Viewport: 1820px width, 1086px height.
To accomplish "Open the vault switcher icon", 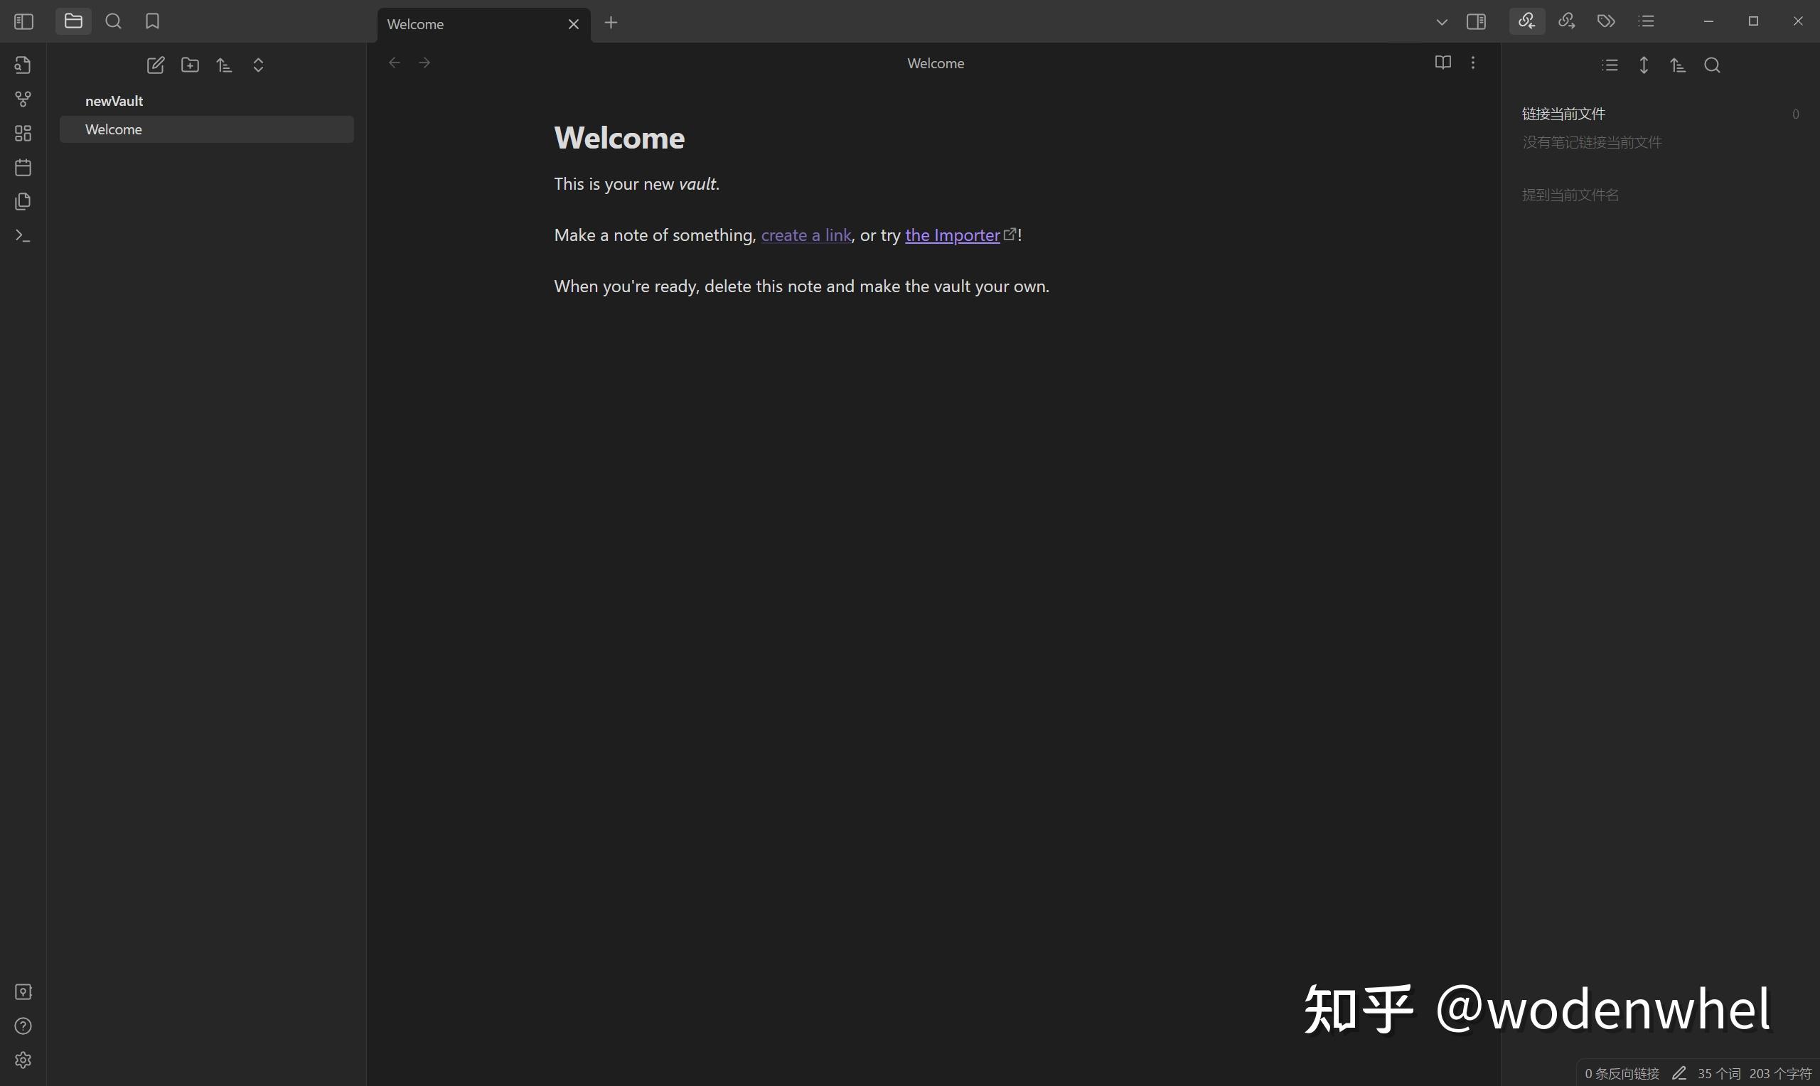I will pos(23,991).
